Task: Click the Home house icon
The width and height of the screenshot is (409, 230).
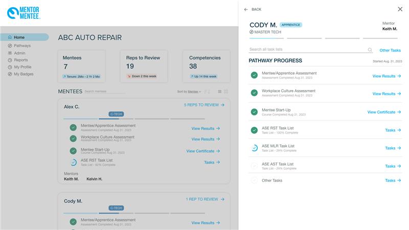Action: pyautogui.click(x=10, y=37)
